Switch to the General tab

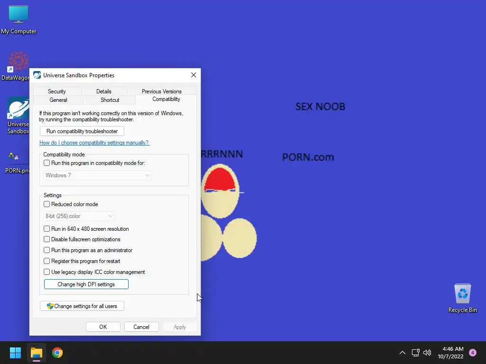coord(58,100)
